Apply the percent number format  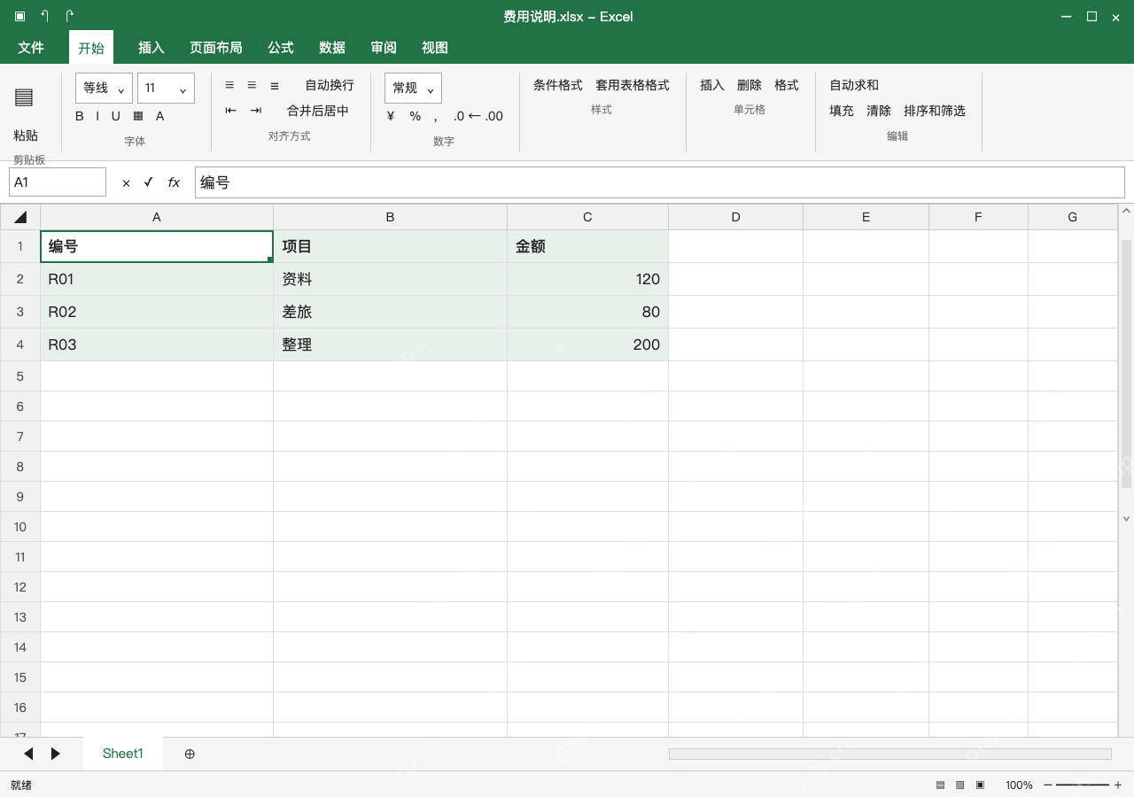[x=415, y=116]
